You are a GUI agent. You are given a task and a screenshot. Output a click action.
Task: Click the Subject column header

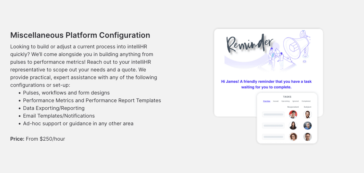point(307,107)
